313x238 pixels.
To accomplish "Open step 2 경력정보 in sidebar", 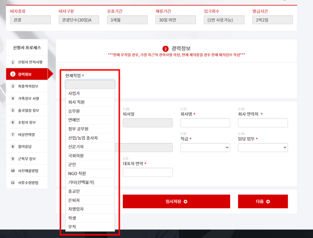I will [x=27, y=74].
